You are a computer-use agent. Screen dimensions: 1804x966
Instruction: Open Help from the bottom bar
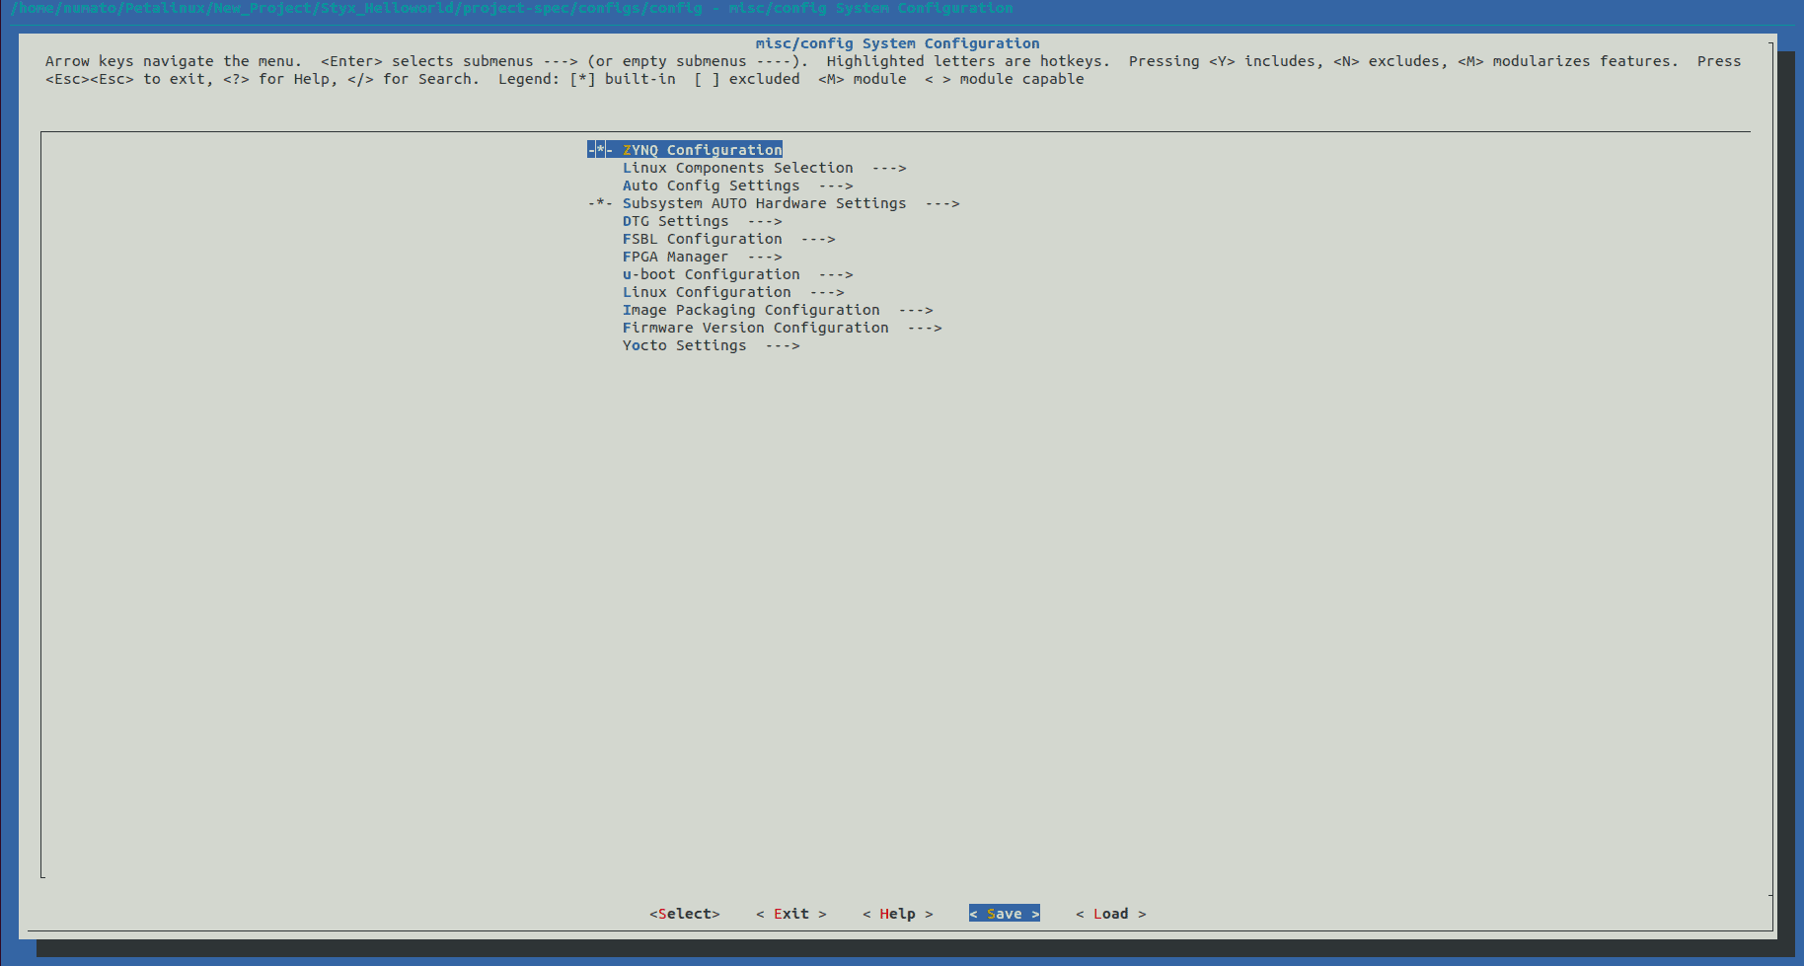coord(897,914)
